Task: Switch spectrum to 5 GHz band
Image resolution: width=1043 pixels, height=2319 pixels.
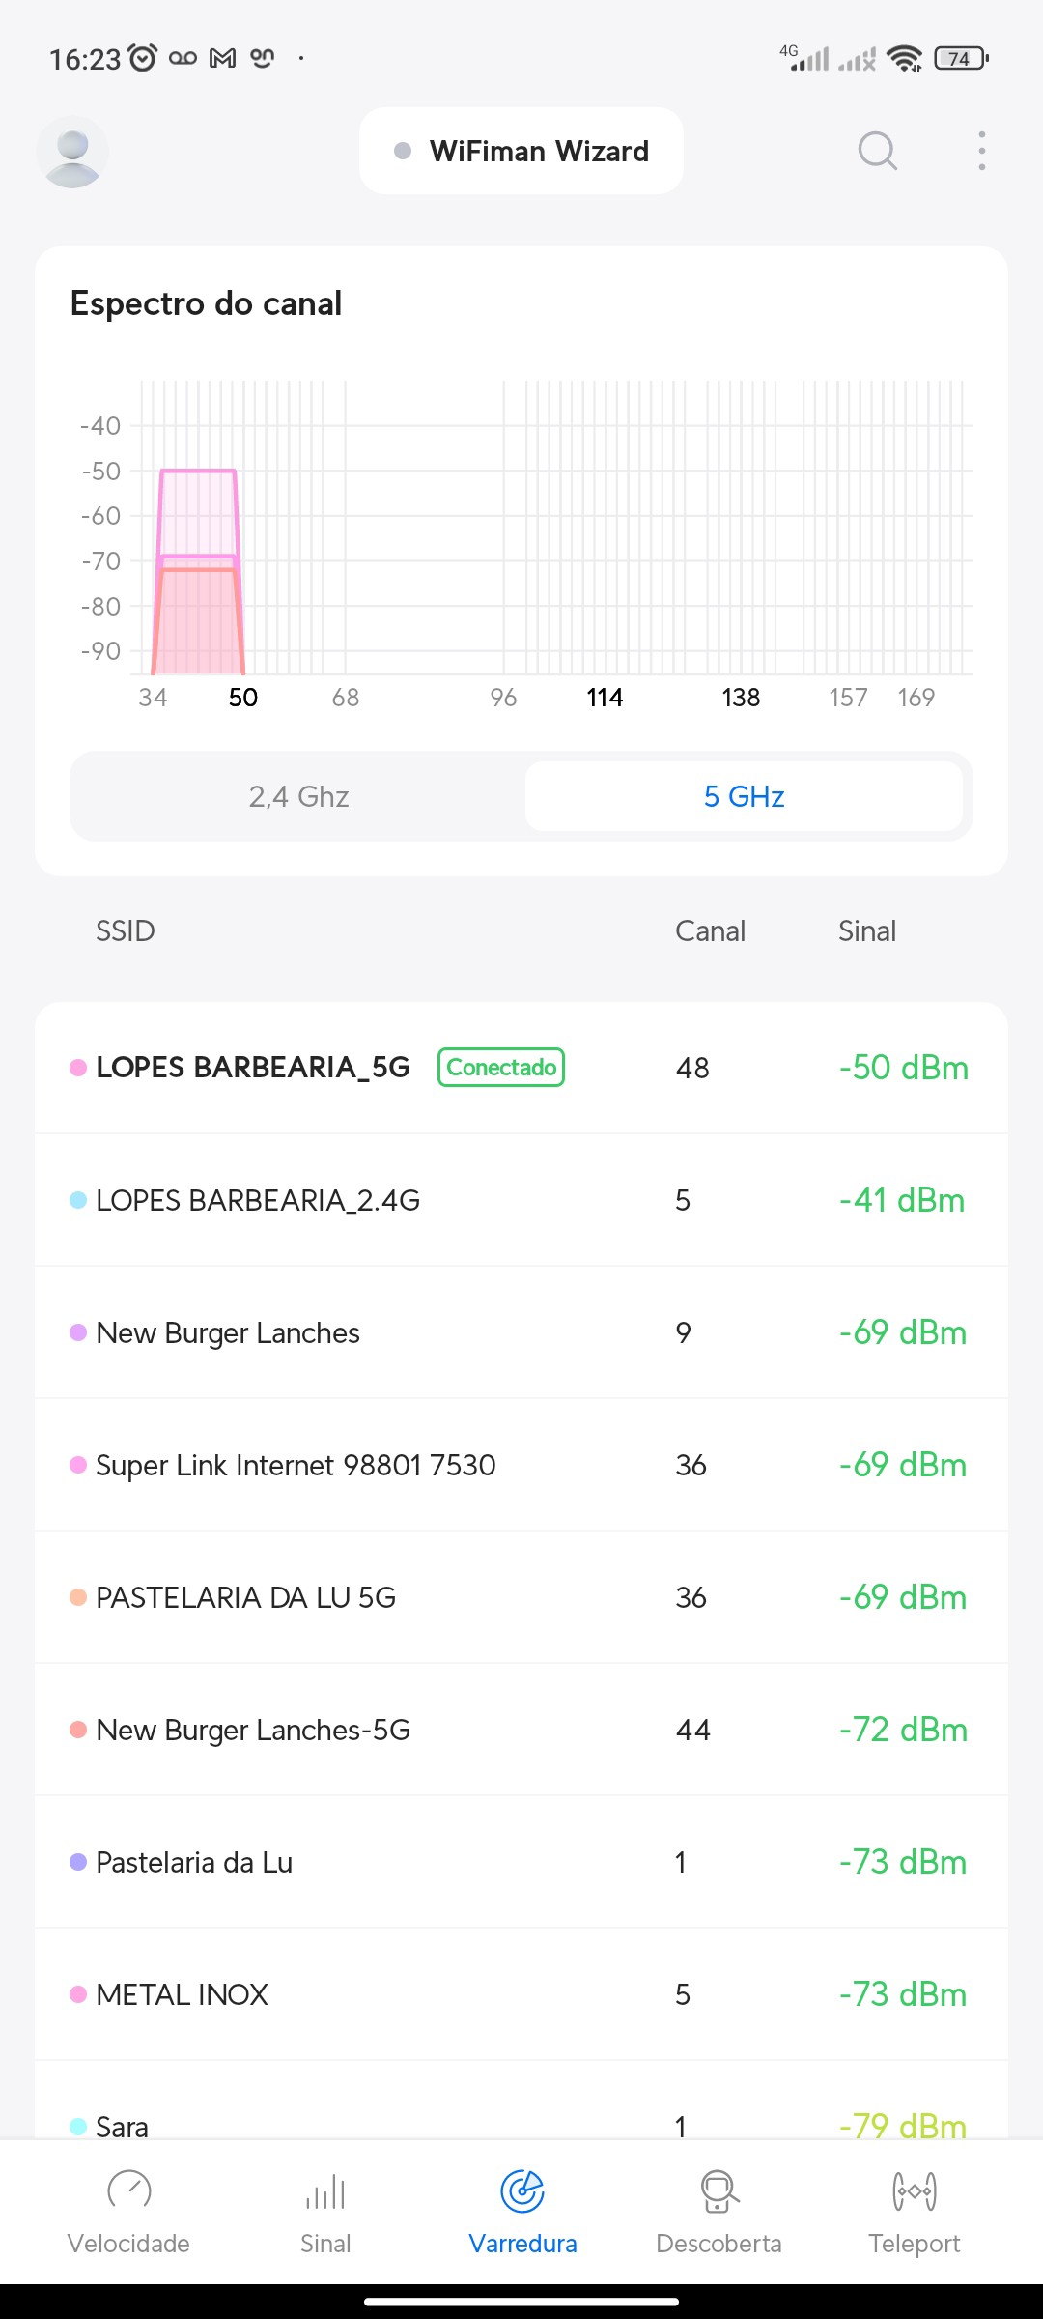Action: point(744,796)
